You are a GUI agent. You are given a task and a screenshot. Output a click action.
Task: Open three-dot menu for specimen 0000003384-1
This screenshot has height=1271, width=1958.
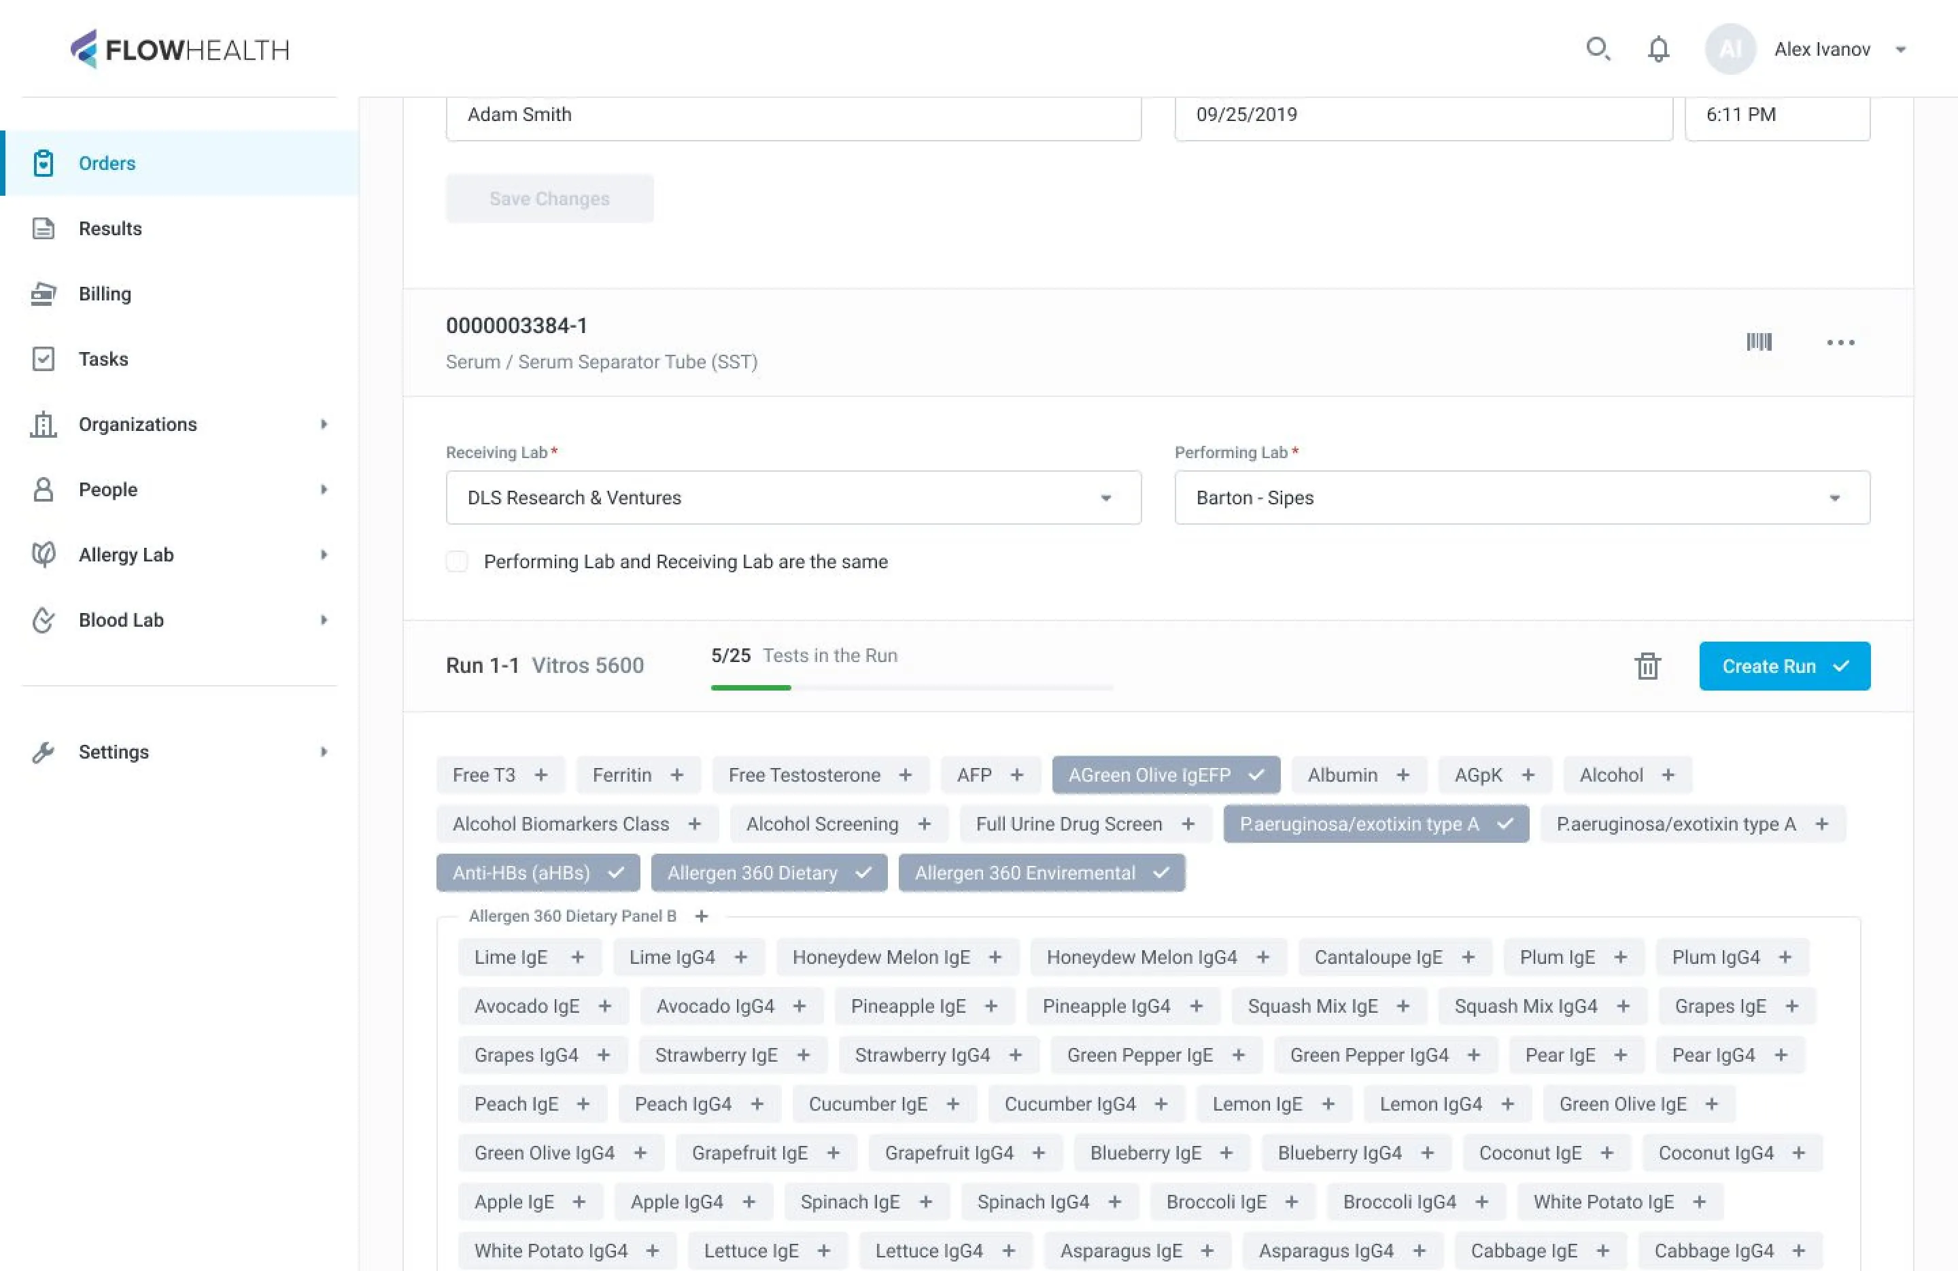click(x=1840, y=343)
